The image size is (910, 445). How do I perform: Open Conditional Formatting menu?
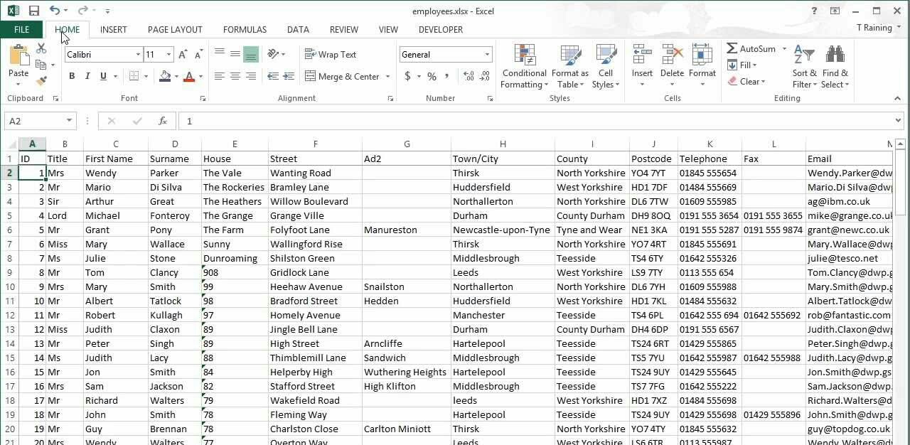(x=524, y=68)
